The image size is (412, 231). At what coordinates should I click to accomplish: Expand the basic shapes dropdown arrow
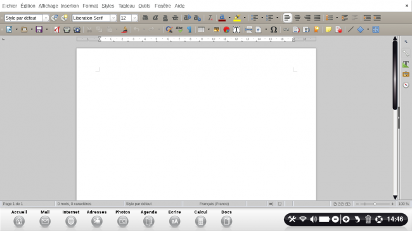[x=368, y=29]
